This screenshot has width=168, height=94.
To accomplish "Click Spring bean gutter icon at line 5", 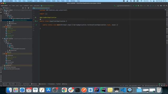I will coord(35,17).
